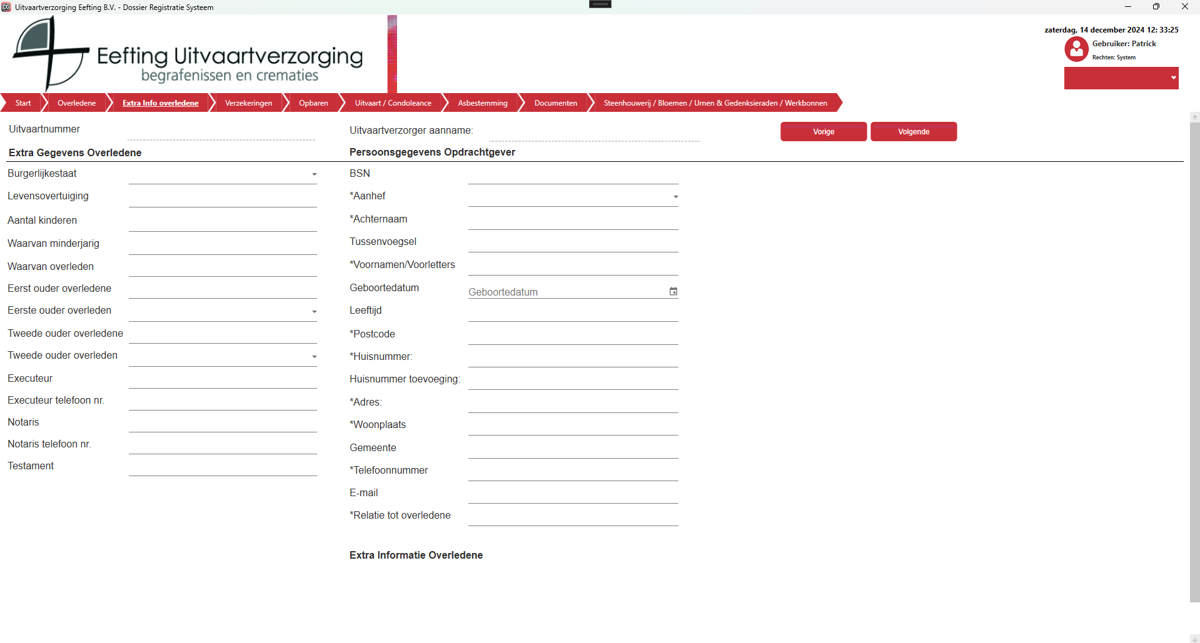1200x643 pixels.
Task: Select the Documenten tab
Action: tap(555, 103)
